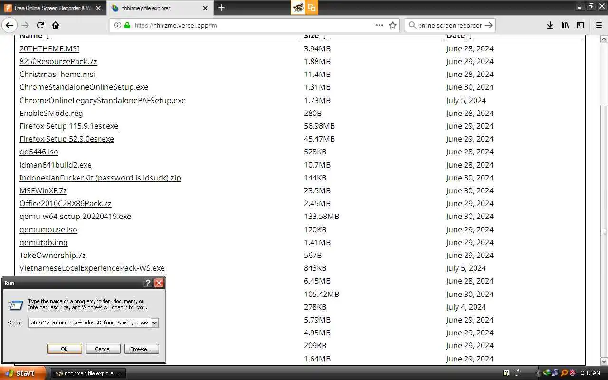Click the help question-mark icon in Run dialog
The width and height of the screenshot is (608, 380).
pyautogui.click(x=148, y=283)
